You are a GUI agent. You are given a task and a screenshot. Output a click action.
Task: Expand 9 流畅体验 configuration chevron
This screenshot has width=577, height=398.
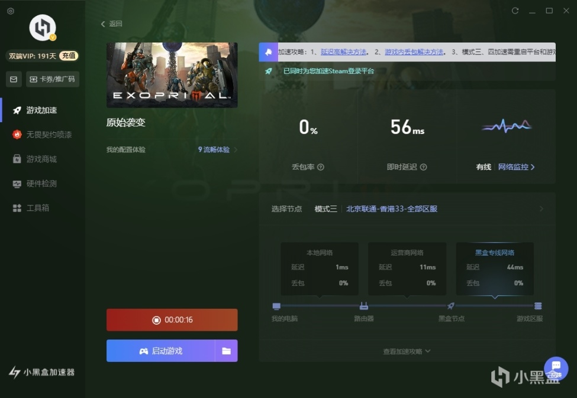(x=236, y=149)
